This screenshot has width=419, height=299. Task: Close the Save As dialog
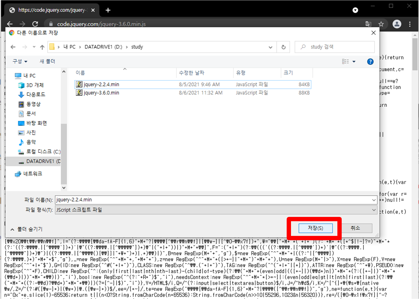pos(373,33)
